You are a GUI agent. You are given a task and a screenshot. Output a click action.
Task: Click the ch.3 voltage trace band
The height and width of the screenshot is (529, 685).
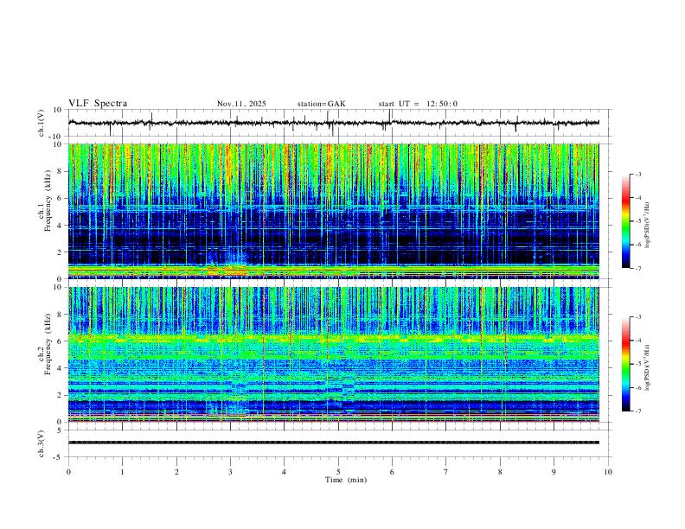[x=334, y=443]
